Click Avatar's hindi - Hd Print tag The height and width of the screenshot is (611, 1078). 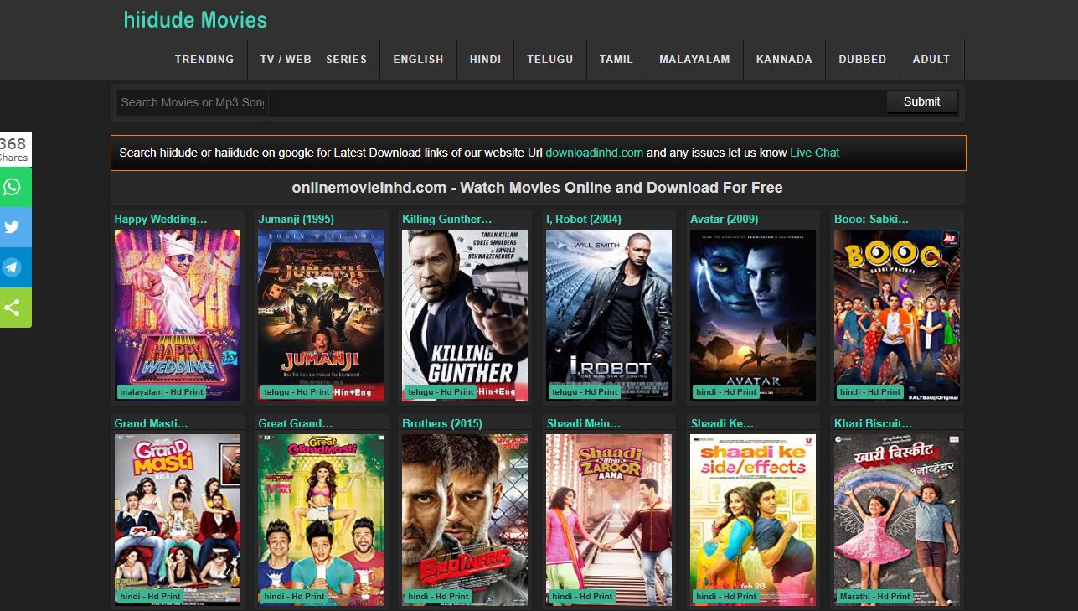[727, 391]
